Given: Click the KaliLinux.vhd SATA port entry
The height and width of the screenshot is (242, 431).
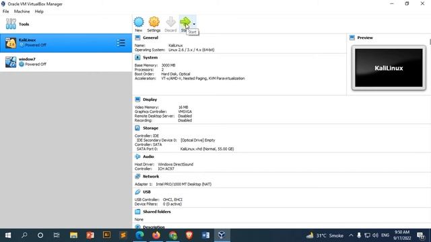Looking at the screenshot, I should pyautogui.click(x=207, y=149).
